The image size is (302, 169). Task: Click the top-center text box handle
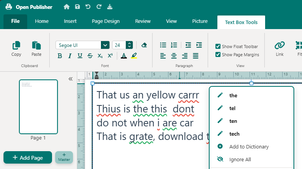point(252,83)
